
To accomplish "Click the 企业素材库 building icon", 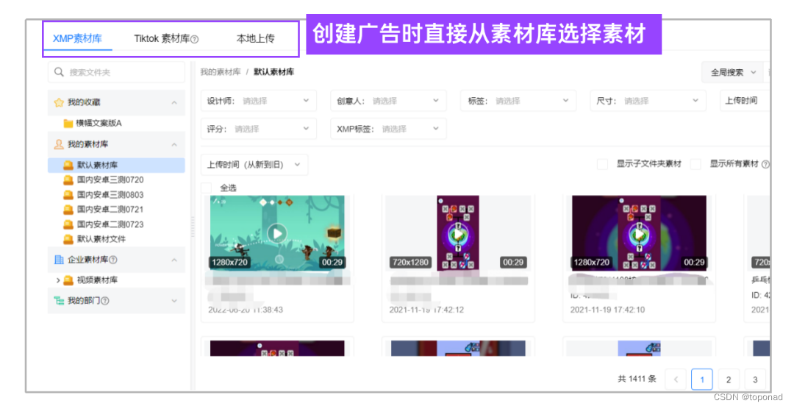I will pos(59,260).
